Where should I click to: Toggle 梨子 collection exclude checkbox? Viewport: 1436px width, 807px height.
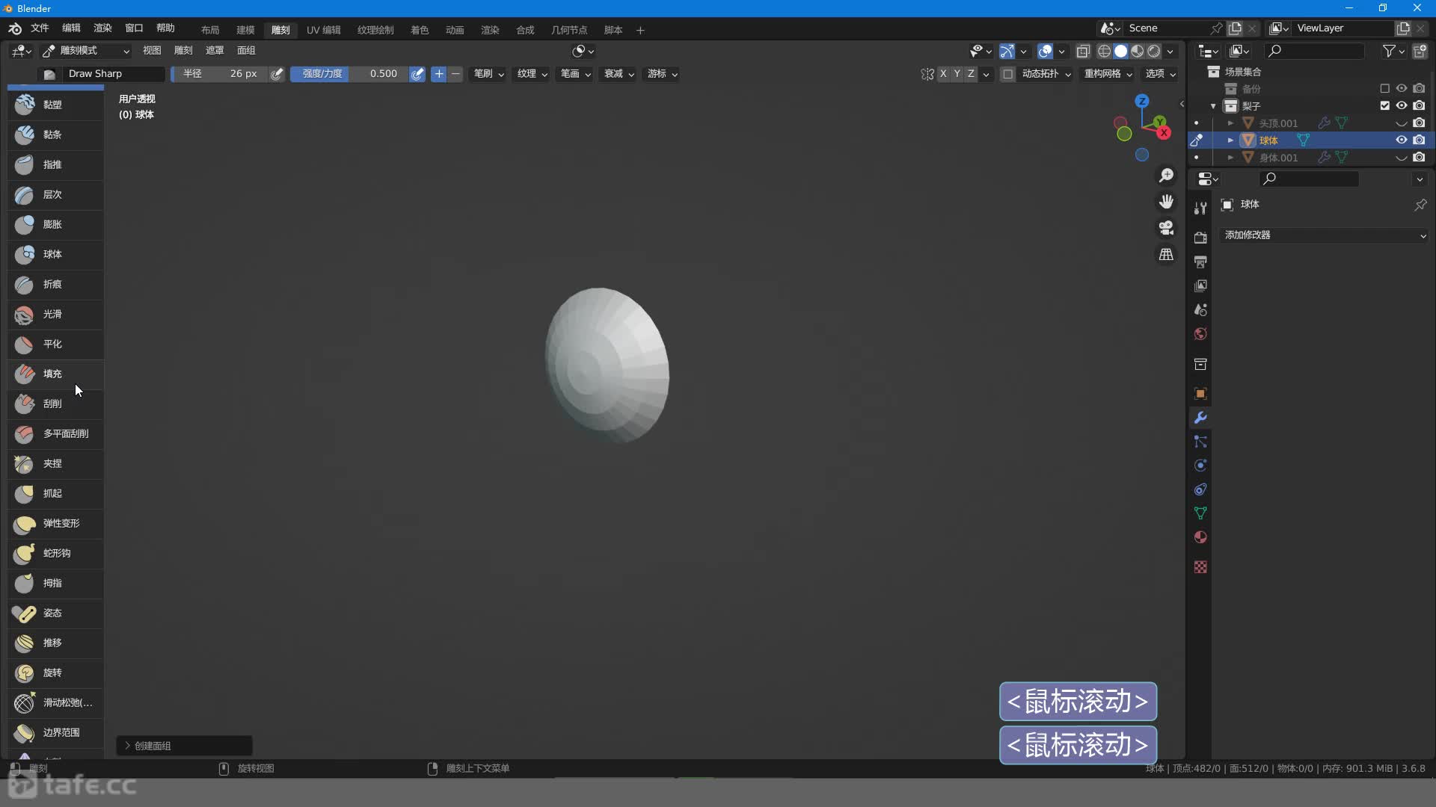(x=1385, y=105)
